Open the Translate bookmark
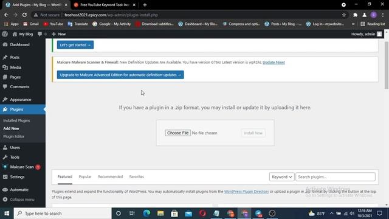Viewport: 389px width, 219px height. pyautogui.click(x=78, y=24)
